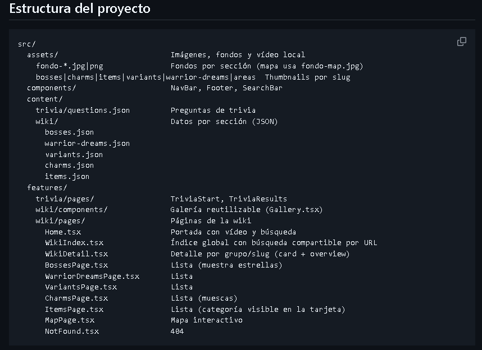Click the bosses.json file name
482x350 pixels.
(x=70, y=132)
